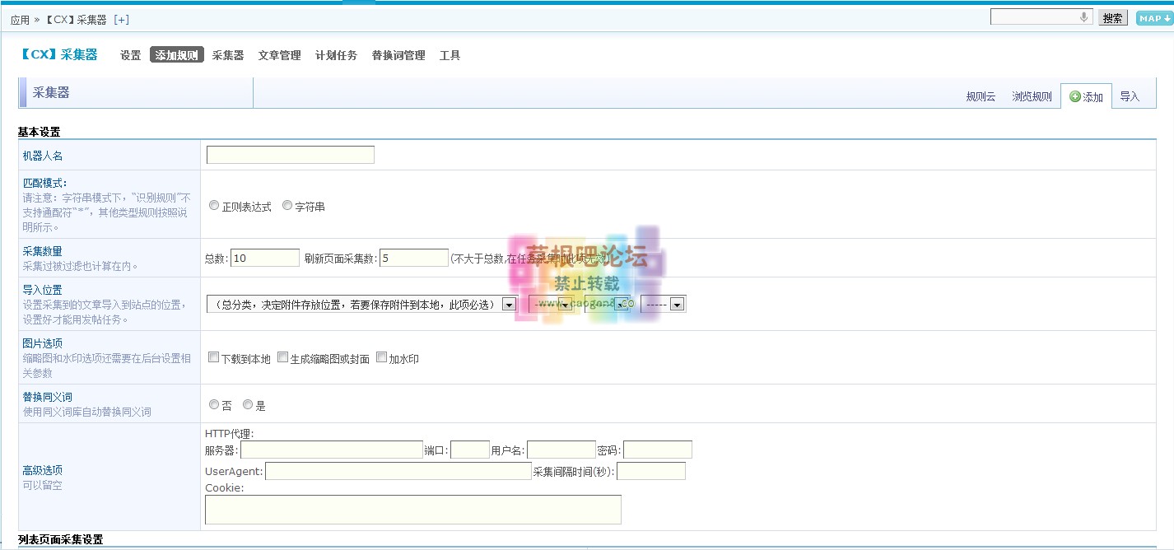The image size is (1174, 550).
Task: Click the MAP button icon
Action: click(1153, 18)
